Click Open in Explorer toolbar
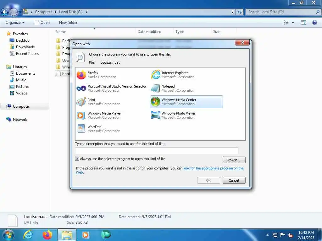The width and height of the screenshot is (322, 241). (42, 23)
